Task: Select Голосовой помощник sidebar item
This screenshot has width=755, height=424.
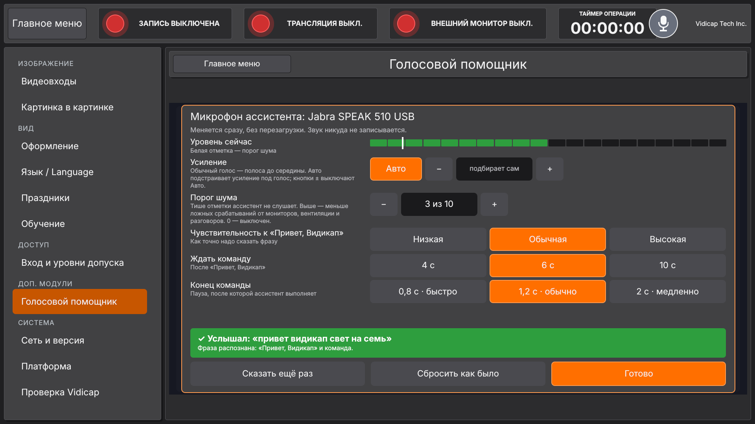Action: (80, 302)
